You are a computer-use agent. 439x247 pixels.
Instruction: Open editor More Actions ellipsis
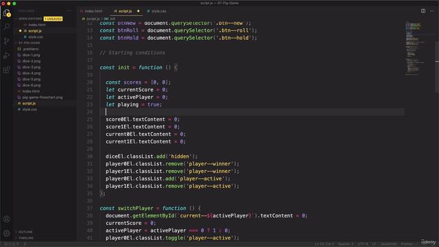pyautogui.click(x=431, y=11)
